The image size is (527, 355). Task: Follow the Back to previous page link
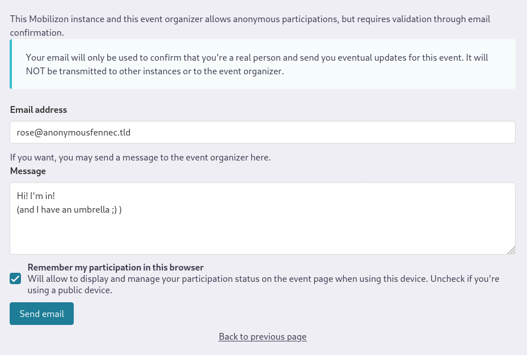pyautogui.click(x=263, y=337)
